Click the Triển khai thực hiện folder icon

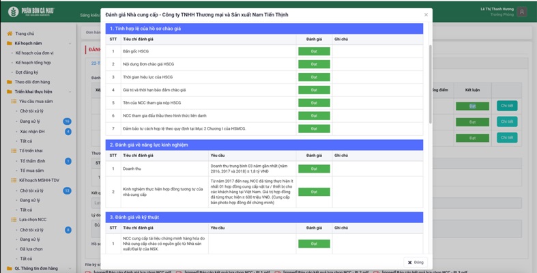[x=10, y=92]
